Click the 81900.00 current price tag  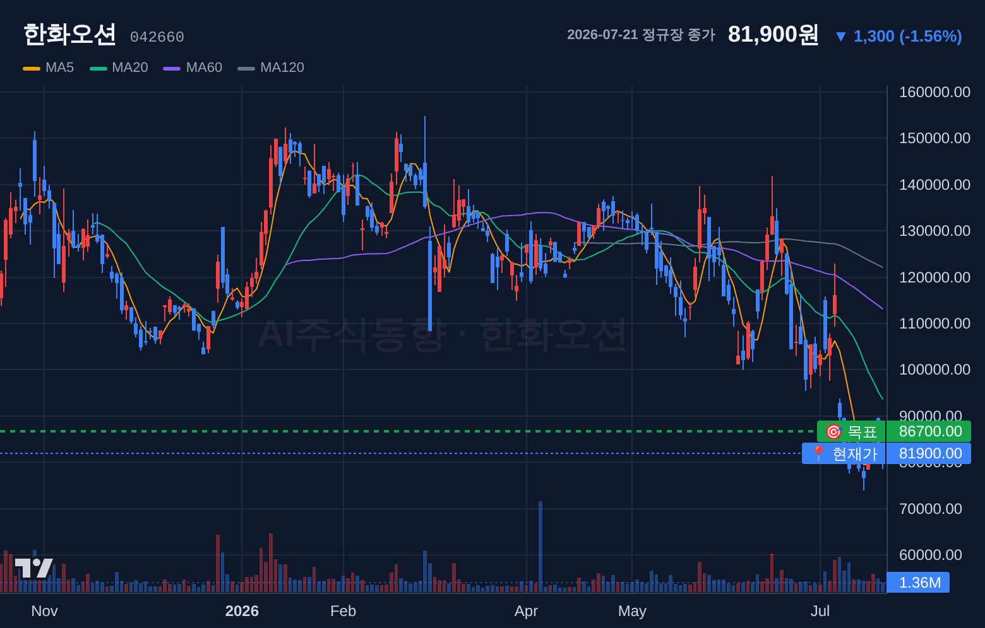929,453
